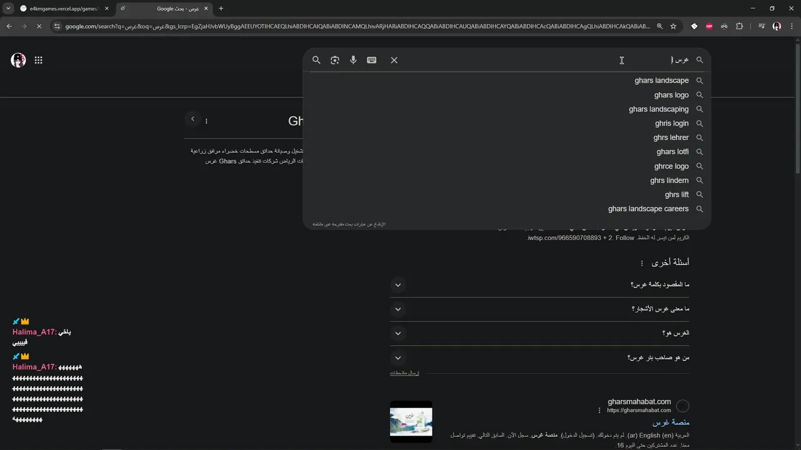Stop loading the current page
Screen dimensions: 801x450
[x=39, y=26]
